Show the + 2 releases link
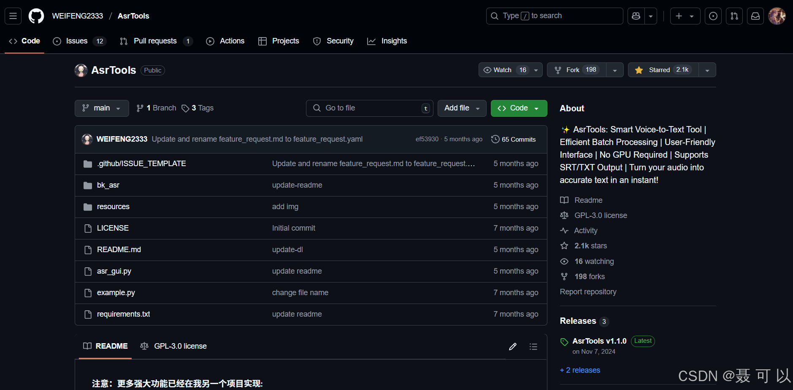 pos(580,370)
